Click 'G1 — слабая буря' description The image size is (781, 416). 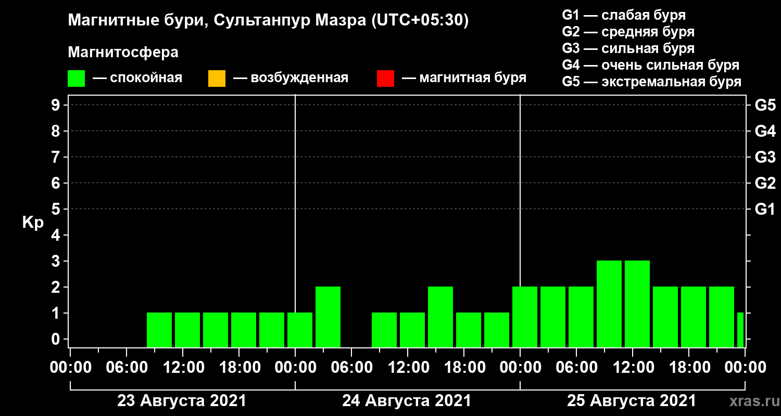624,15
